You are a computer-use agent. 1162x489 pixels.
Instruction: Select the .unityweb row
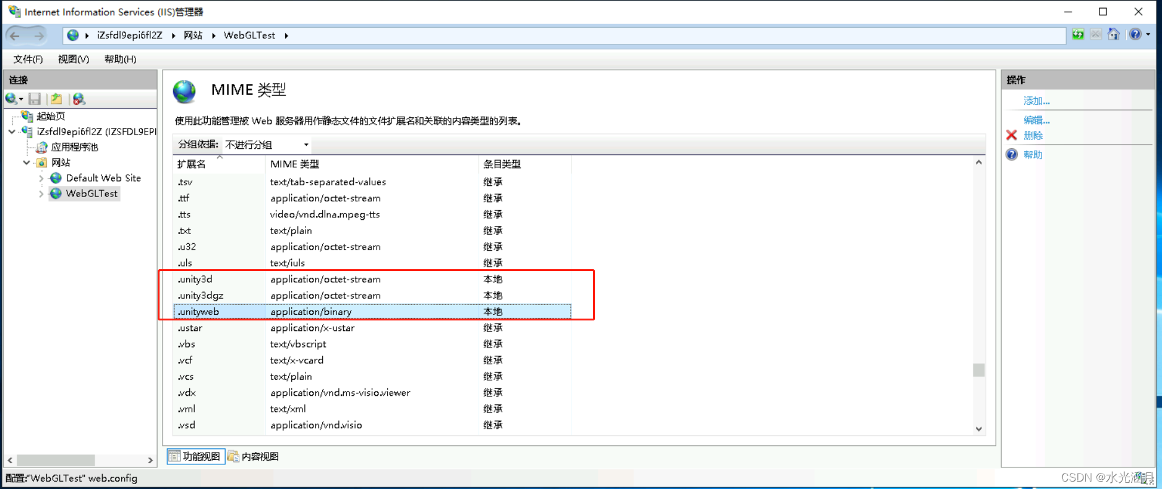pyautogui.click(x=372, y=312)
